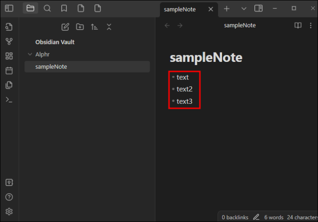Toggle the left sidebar collapse icon

coord(9,8)
